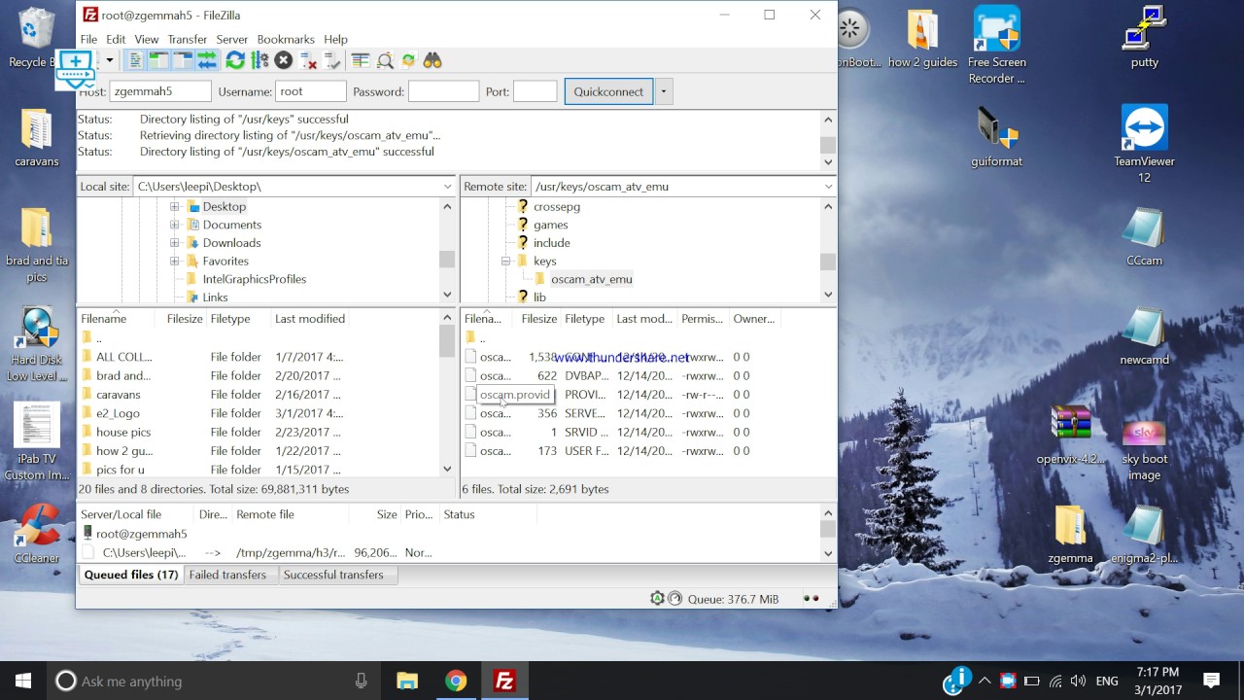Open Chrome from the taskbar
This screenshot has width=1244, height=700.
coord(456,681)
